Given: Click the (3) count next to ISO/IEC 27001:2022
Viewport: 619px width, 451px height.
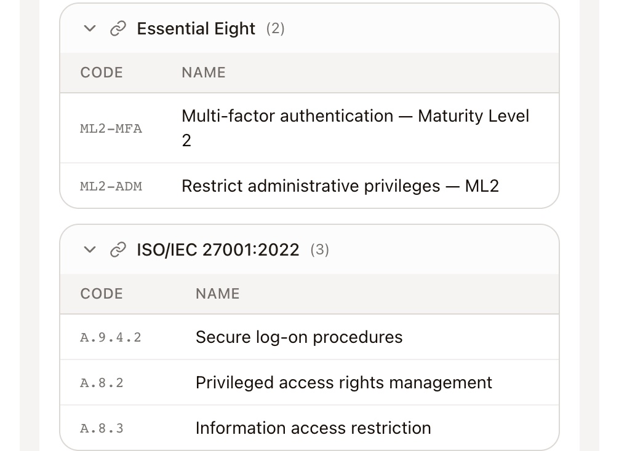Looking at the screenshot, I should coord(319,250).
